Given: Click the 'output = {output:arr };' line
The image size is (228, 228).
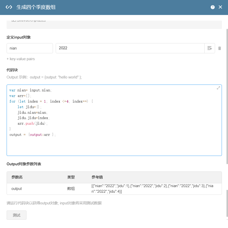Looking at the screenshot, I should point(32,135).
